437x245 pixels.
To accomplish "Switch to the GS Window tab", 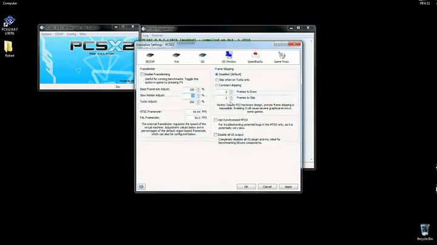I will pos(229,58).
